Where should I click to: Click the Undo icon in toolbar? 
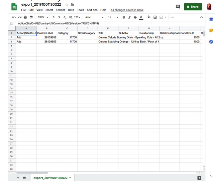point(14,17)
